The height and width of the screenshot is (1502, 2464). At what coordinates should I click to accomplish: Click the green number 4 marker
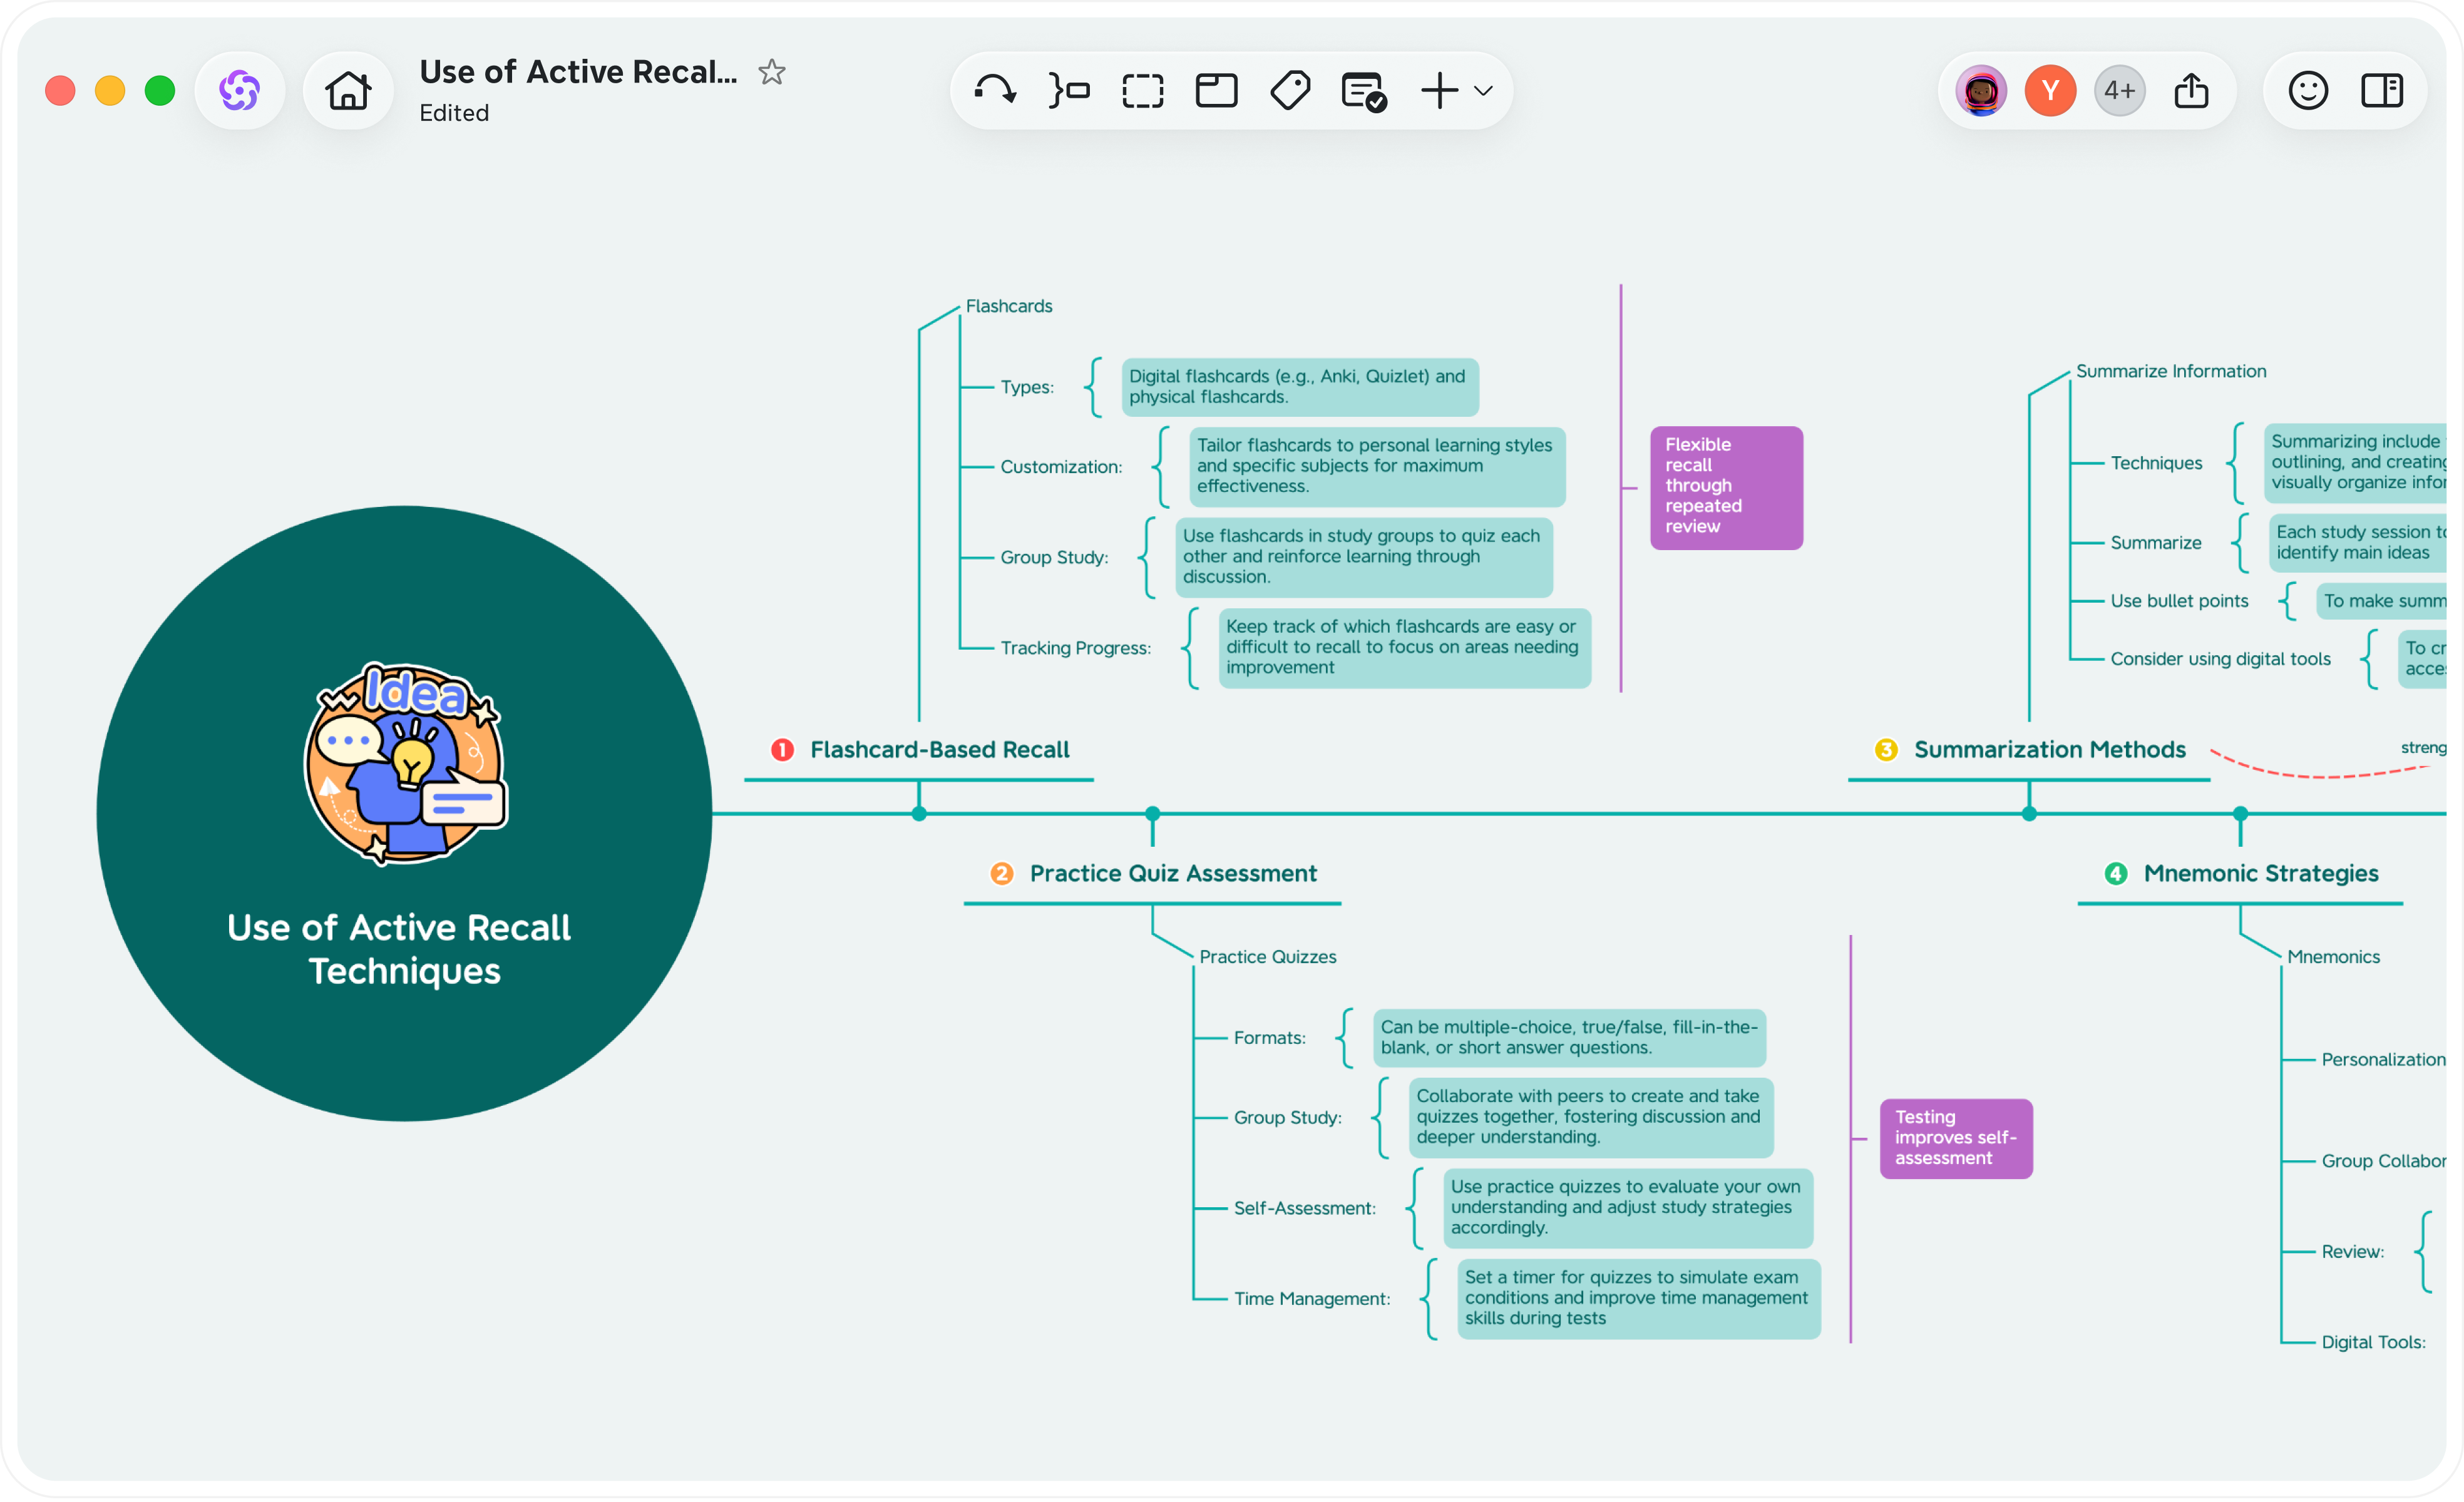tap(2116, 874)
